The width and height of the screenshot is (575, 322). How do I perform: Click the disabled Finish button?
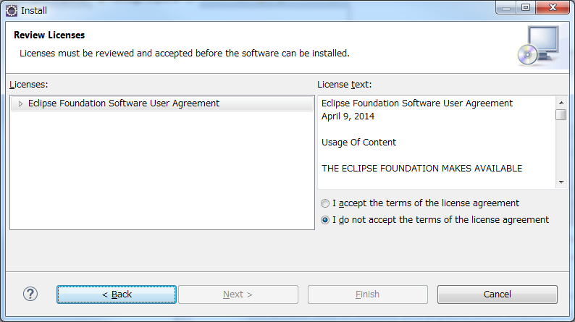coord(368,295)
